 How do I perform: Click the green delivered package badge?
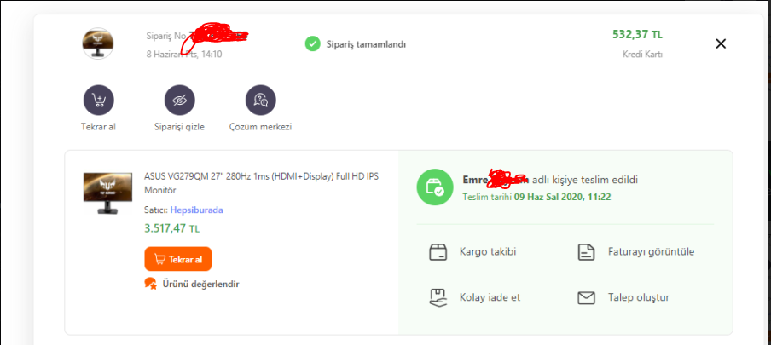pos(435,187)
